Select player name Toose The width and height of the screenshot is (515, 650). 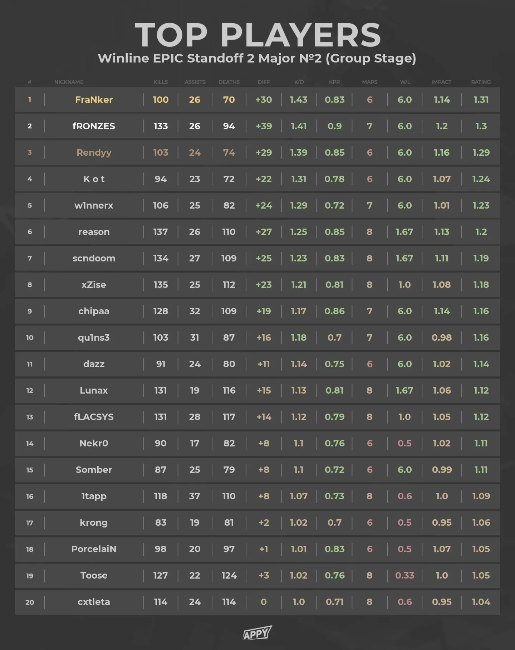94,575
